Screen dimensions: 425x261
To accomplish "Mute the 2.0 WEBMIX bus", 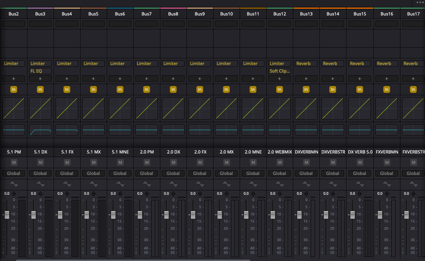I will (280, 162).
